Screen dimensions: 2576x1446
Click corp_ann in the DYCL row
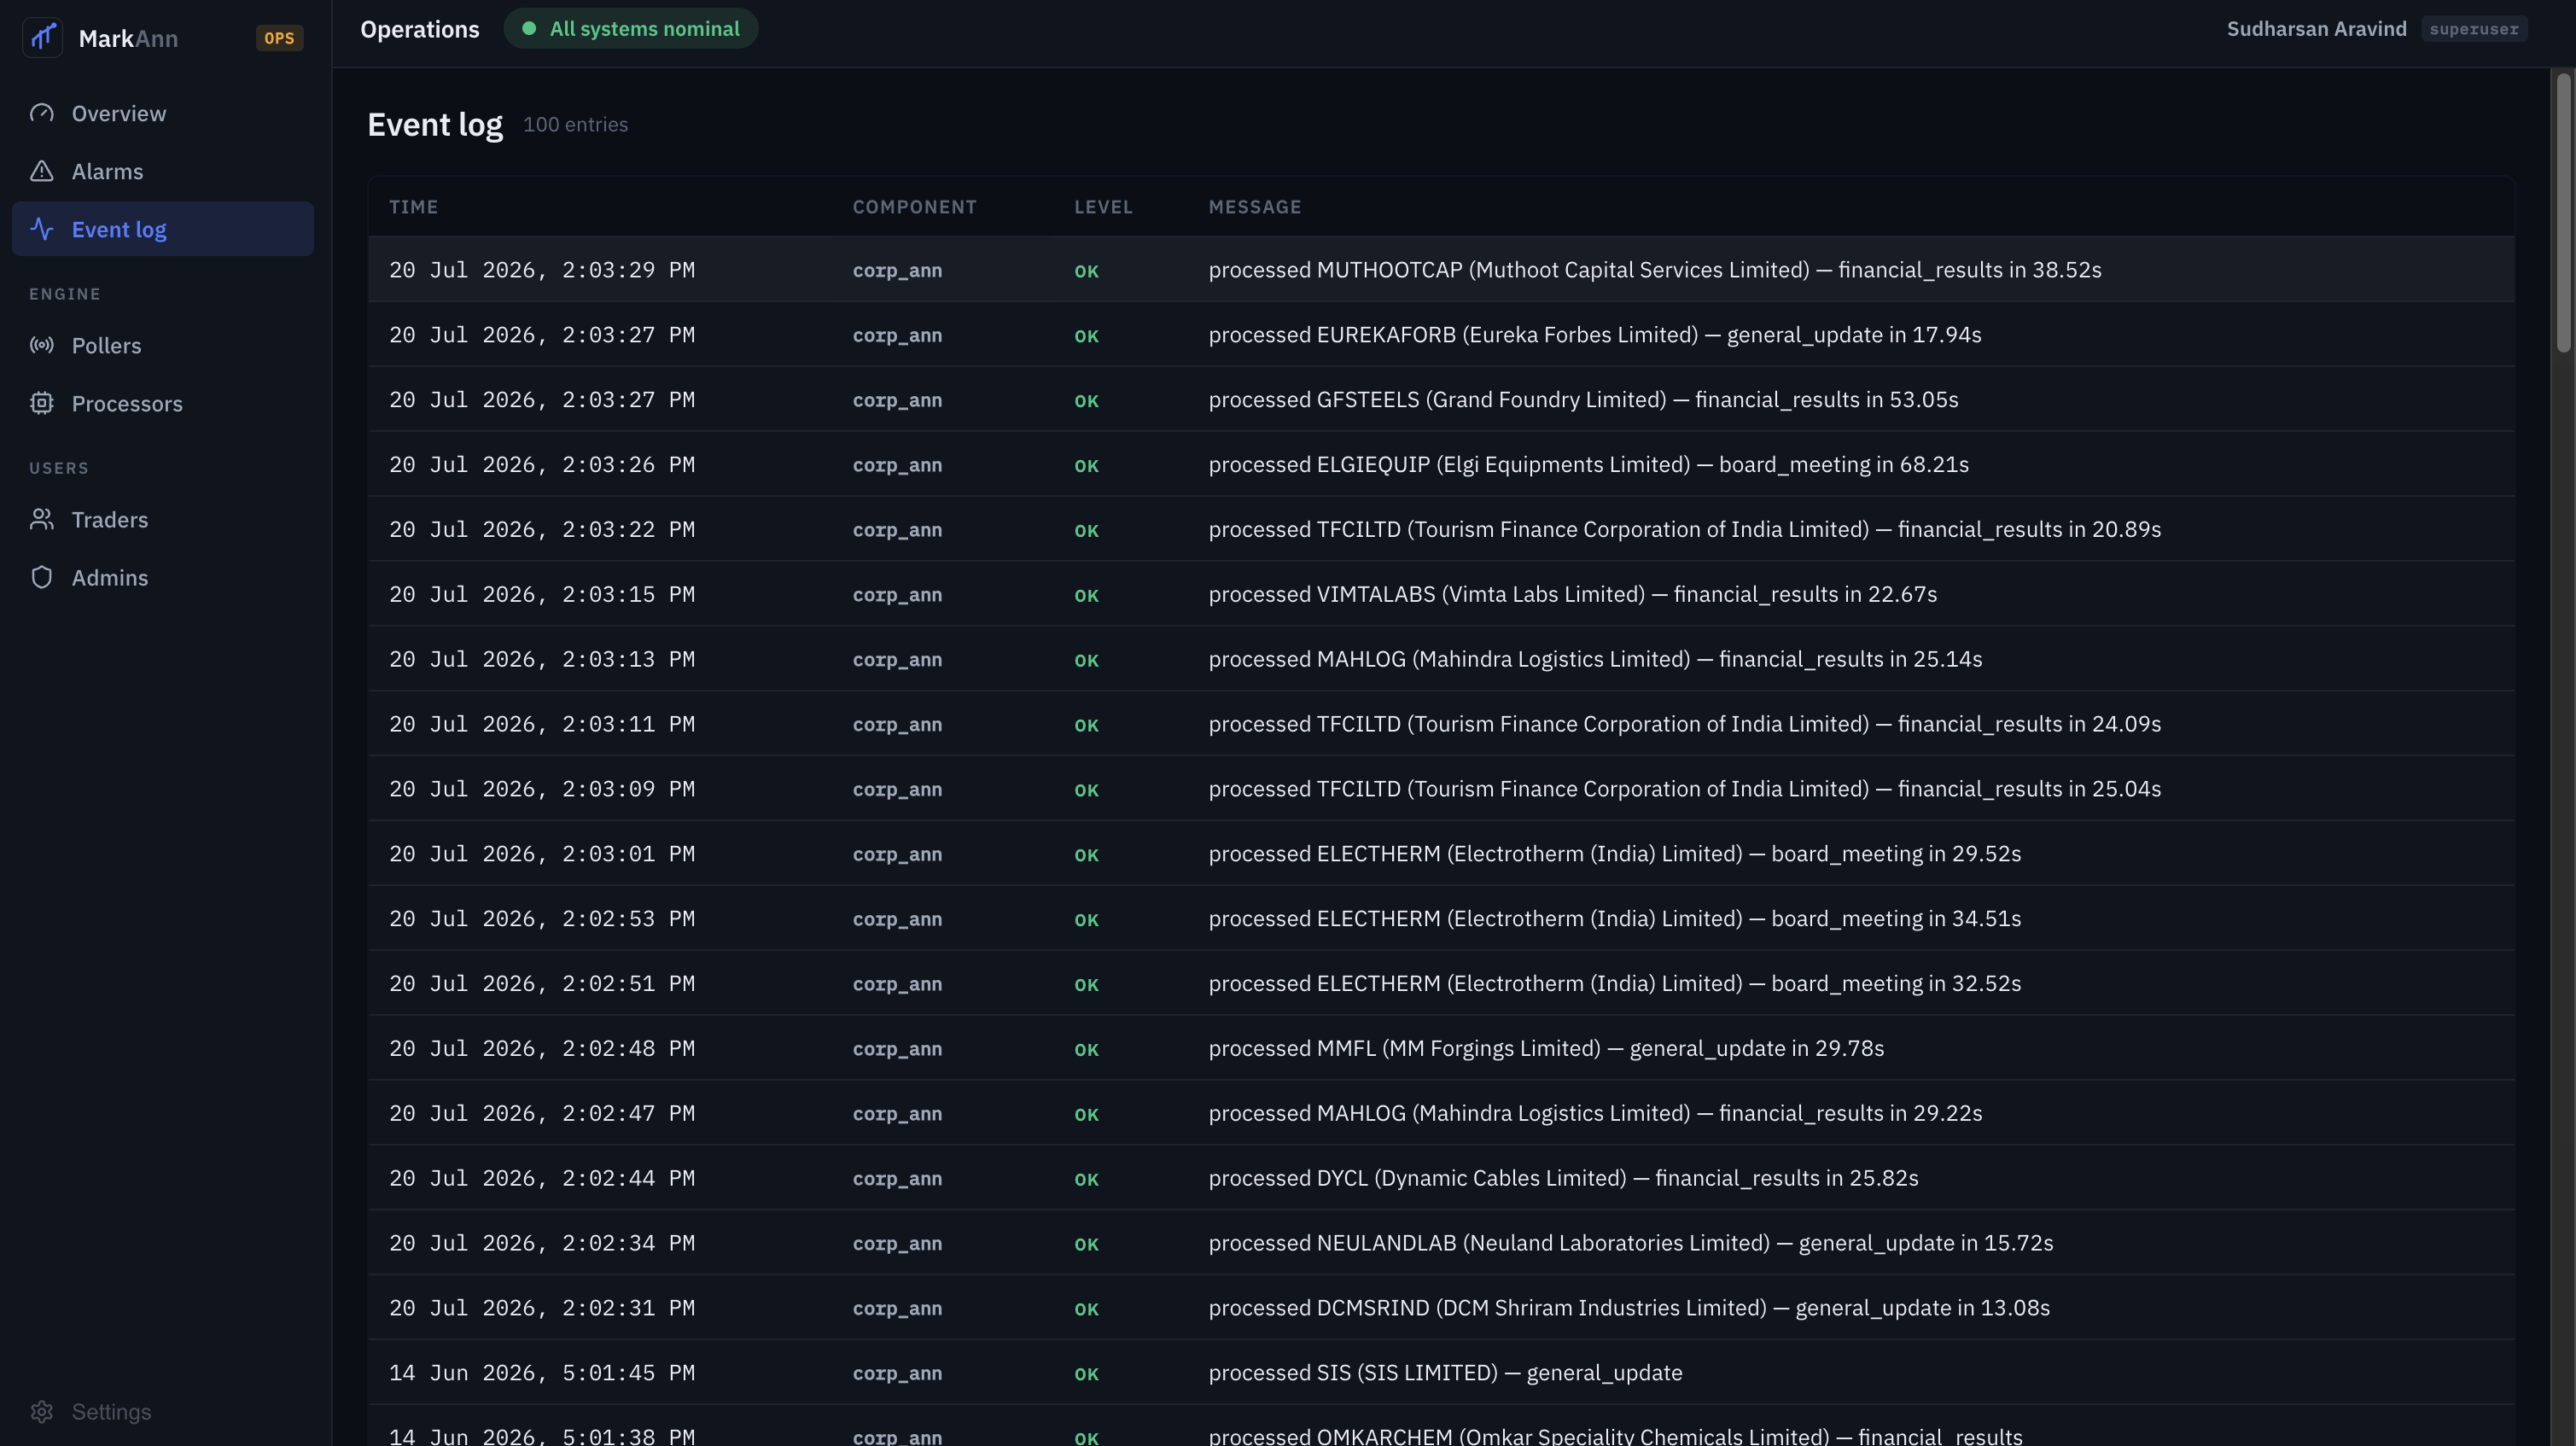coord(897,1180)
